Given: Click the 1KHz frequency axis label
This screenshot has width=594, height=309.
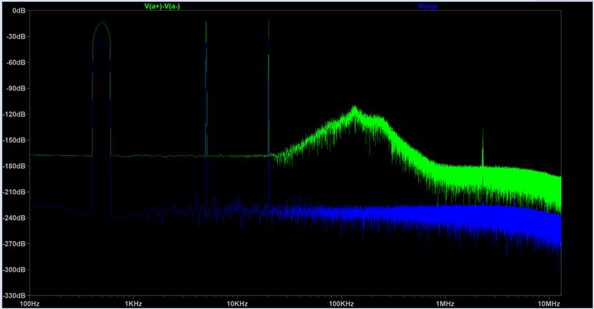Looking at the screenshot, I should (134, 304).
